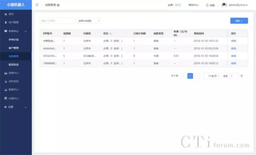
Task: Click the 0.01 fee cell
Action: [176, 56]
